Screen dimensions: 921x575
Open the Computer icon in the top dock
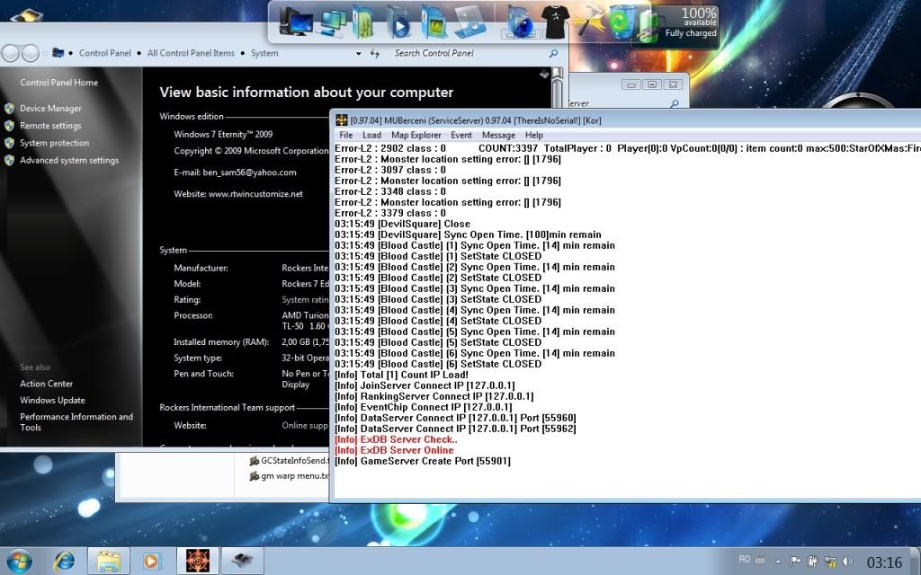pos(296,22)
